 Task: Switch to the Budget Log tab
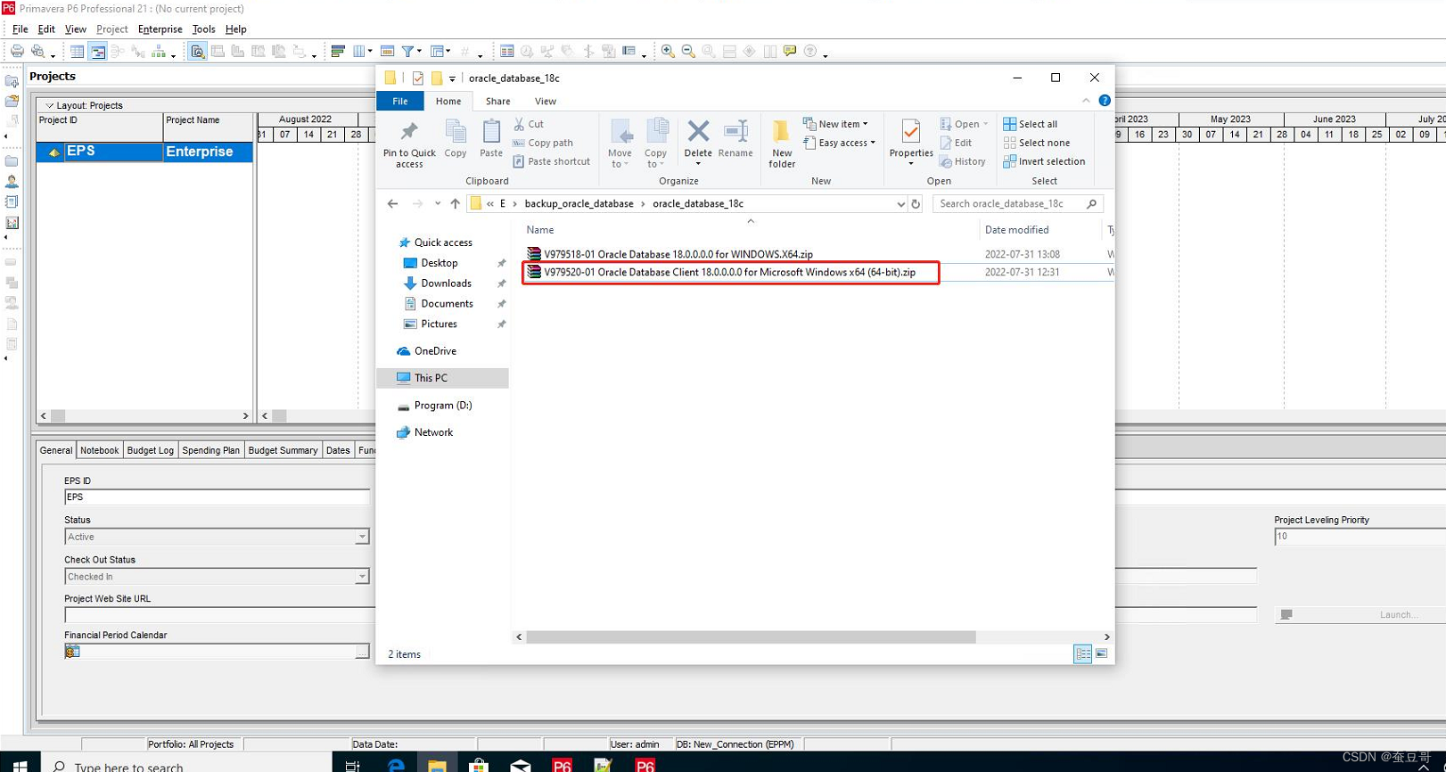150,450
